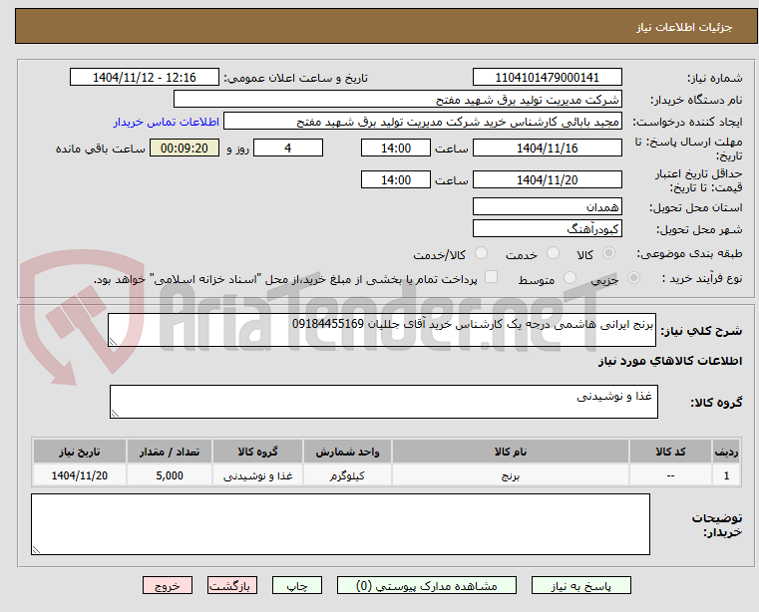Click the شماره نیاز number field
The height and width of the screenshot is (612, 759).
click(547, 78)
